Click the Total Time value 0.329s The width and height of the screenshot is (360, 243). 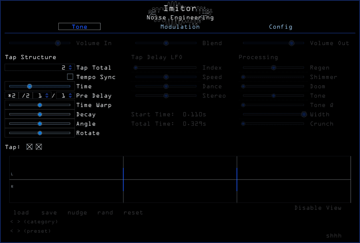click(194, 123)
